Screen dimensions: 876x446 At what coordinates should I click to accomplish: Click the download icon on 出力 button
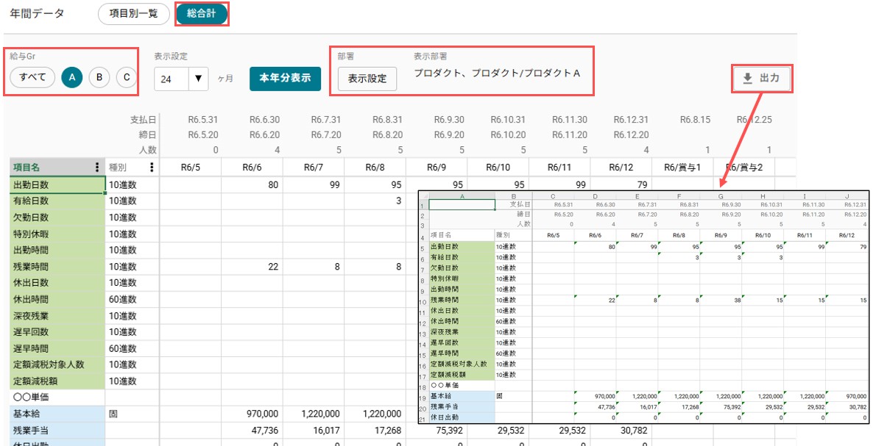pos(747,79)
